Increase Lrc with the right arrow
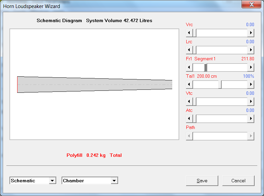The height and width of the screenshot is (196, 264). pyautogui.click(x=251, y=50)
